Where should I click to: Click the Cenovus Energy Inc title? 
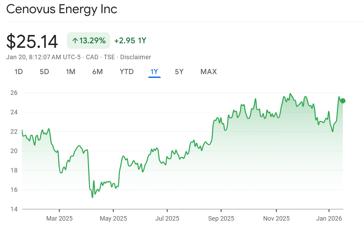pyautogui.click(x=62, y=9)
